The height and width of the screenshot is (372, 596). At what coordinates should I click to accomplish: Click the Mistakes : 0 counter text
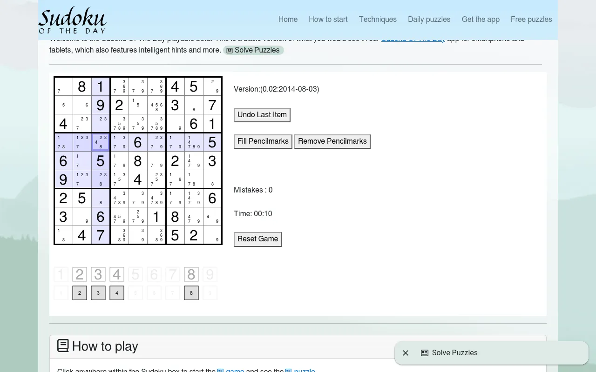coord(253,190)
